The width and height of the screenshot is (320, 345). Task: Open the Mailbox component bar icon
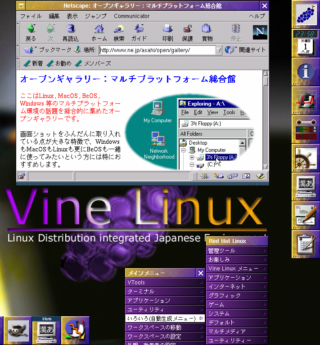[218, 176]
